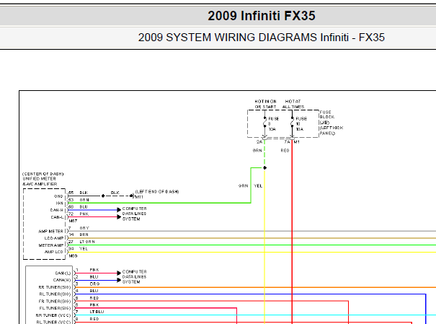The width and height of the screenshot is (436, 324).
Task: Click the 'FR TUNER(SIG)' terminal label
Action: pyautogui.click(x=55, y=301)
